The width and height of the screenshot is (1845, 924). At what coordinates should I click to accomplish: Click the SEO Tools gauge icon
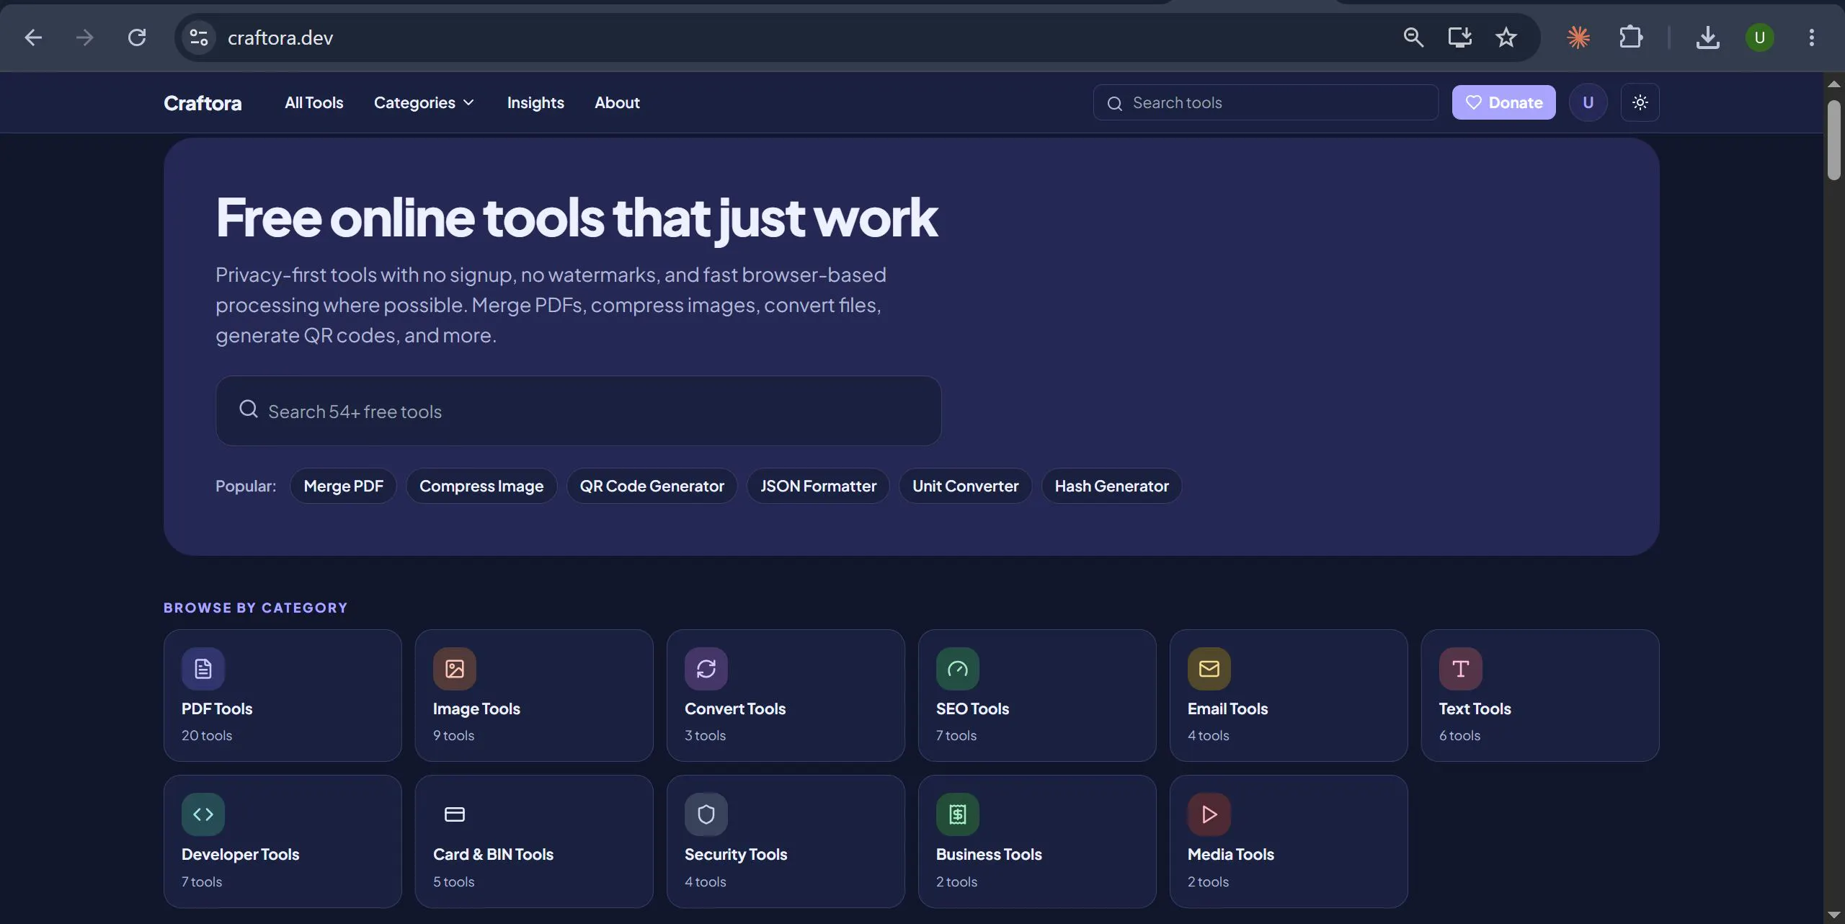[957, 669]
